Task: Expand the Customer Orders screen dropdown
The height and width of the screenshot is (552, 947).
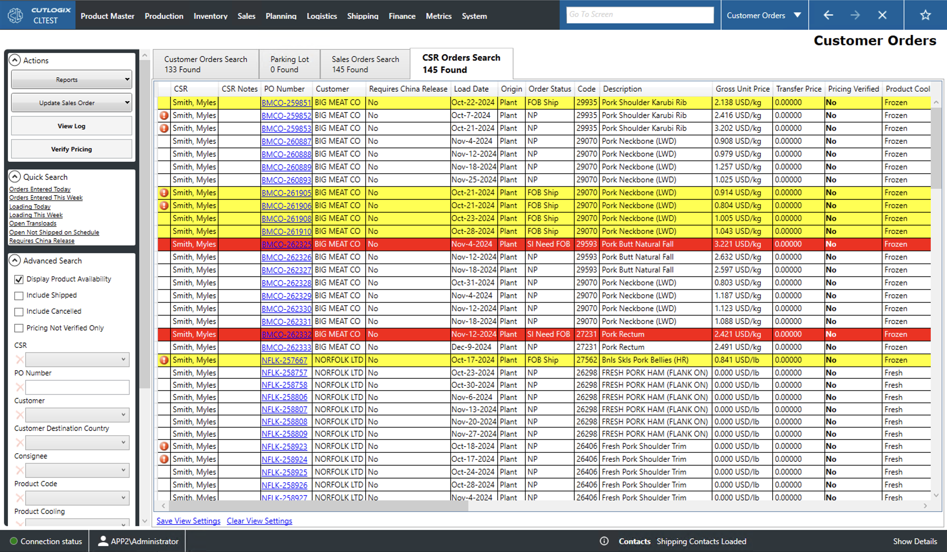Action: 797,15
